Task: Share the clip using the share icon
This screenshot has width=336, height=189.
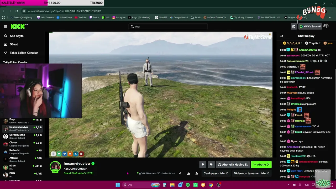Action: point(180,173)
